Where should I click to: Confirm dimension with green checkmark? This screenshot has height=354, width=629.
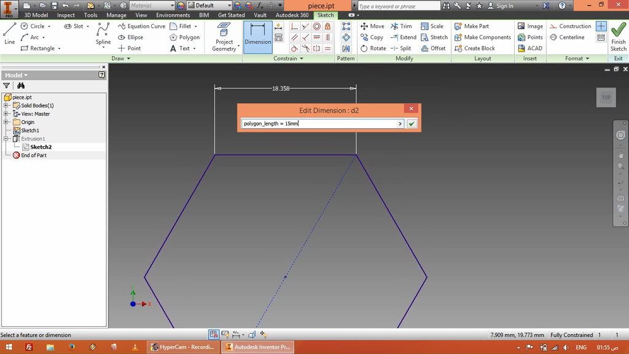tap(412, 124)
